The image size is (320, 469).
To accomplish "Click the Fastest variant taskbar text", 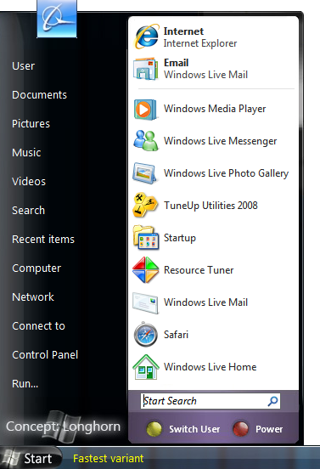I will coord(108,459).
